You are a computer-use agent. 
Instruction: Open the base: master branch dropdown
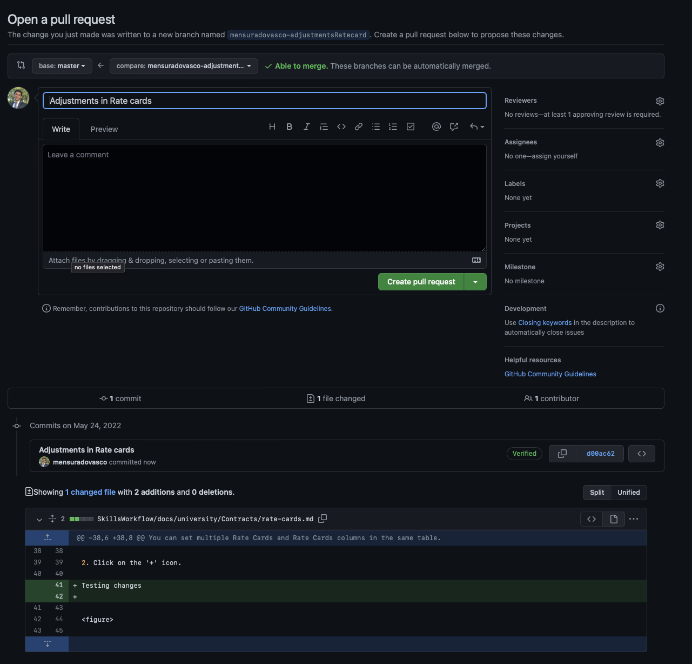[x=62, y=66]
